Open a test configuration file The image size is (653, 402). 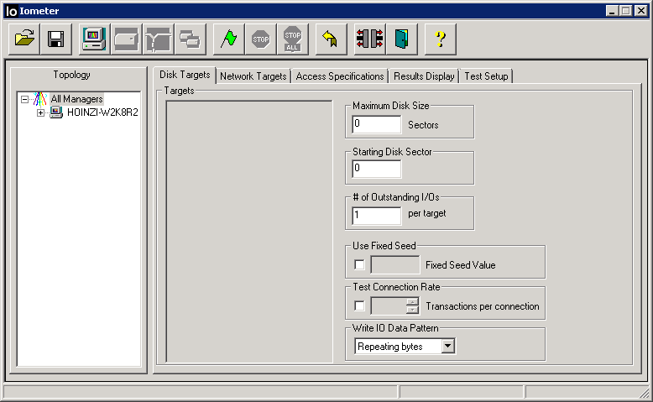coord(24,39)
